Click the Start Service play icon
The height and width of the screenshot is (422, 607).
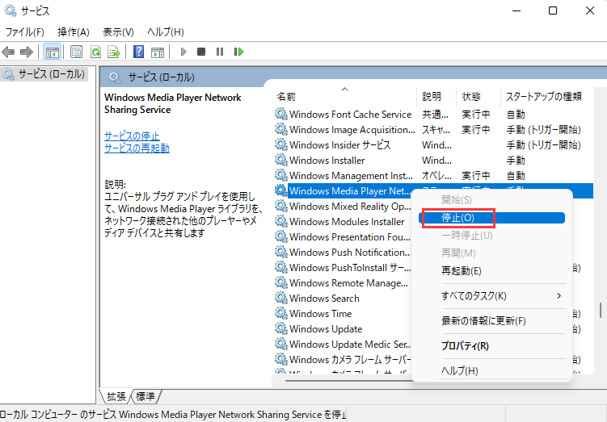(x=183, y=52)
